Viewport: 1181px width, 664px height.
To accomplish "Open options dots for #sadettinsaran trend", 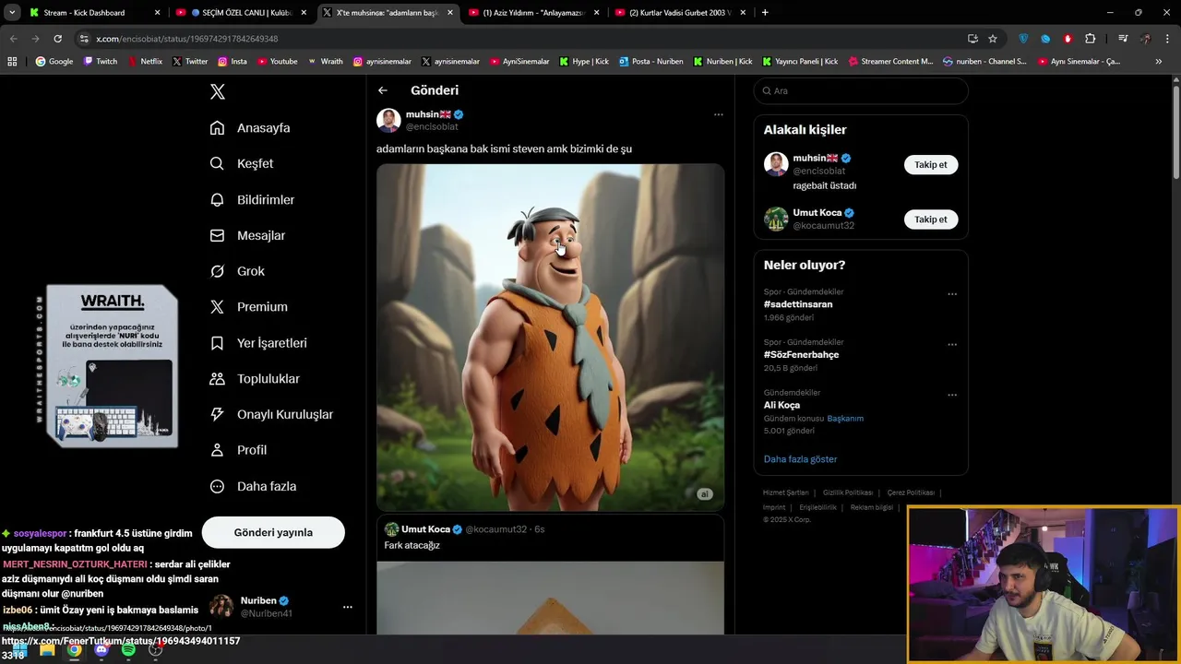I will point(952,294).
